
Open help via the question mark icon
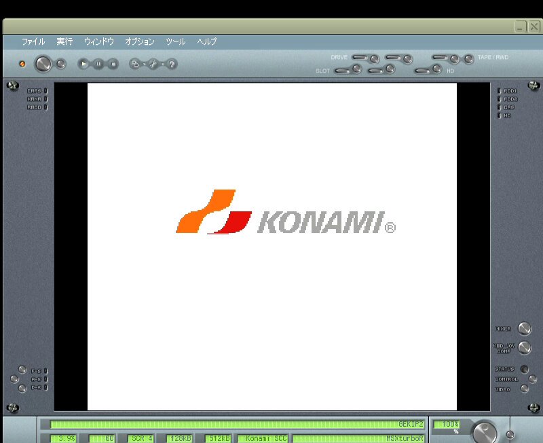click(172, 64)
